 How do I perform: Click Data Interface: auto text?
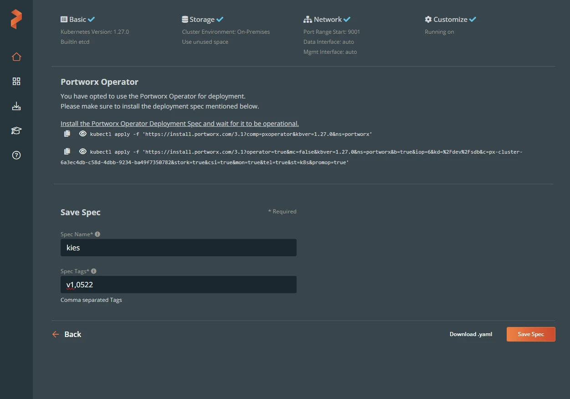(x=329, y=42)
